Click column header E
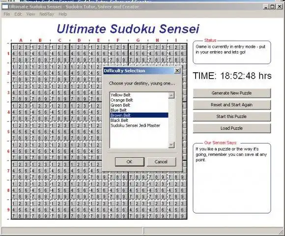 (98, 40)
